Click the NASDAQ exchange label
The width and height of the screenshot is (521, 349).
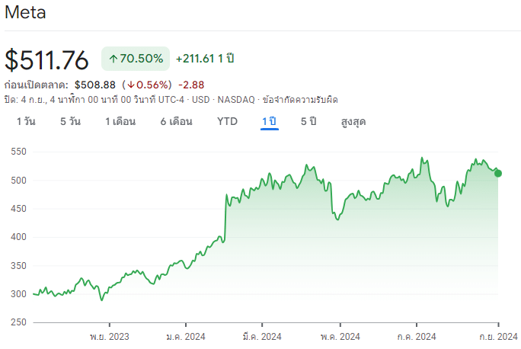pos(236,100)
